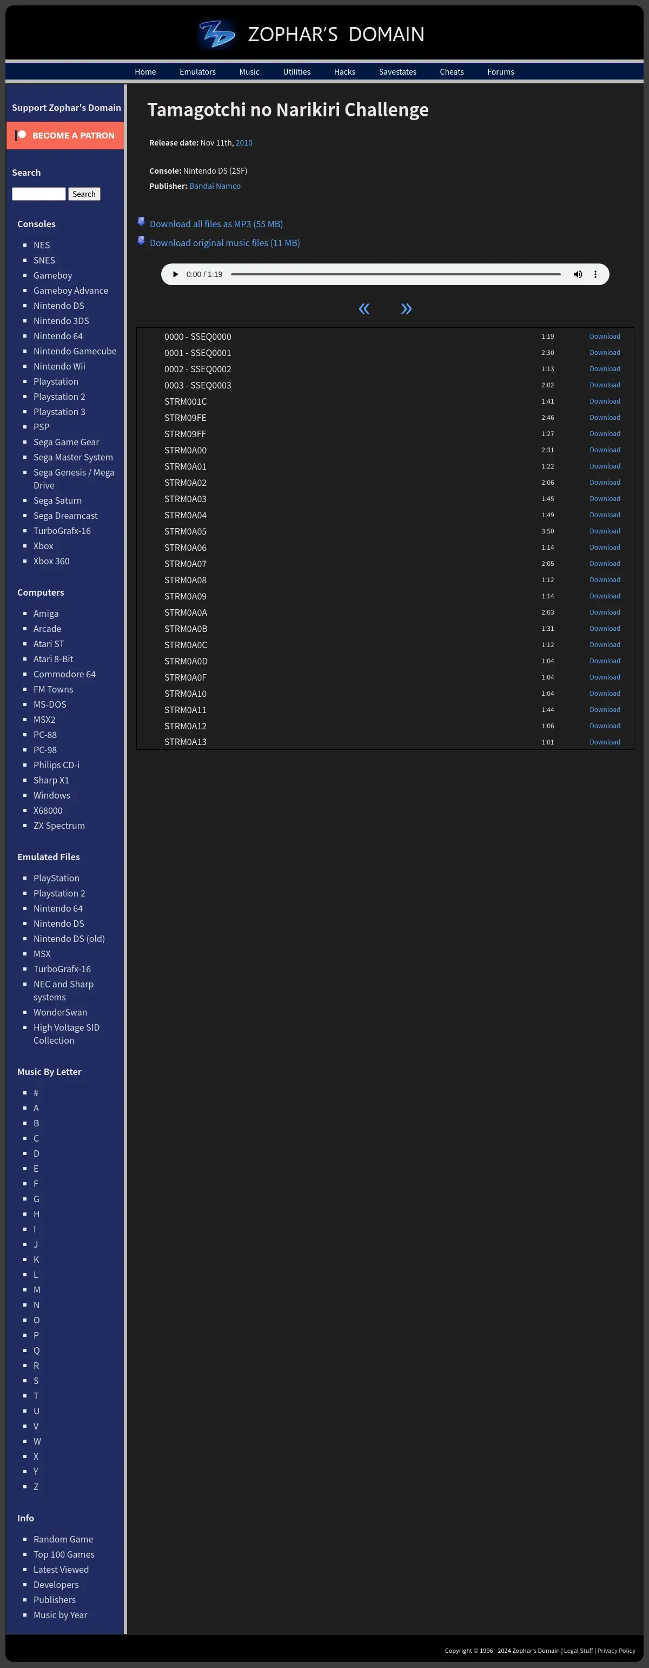The image size is (649, 1668).
Task: Download track STRM0A0A
Action: 604,612
